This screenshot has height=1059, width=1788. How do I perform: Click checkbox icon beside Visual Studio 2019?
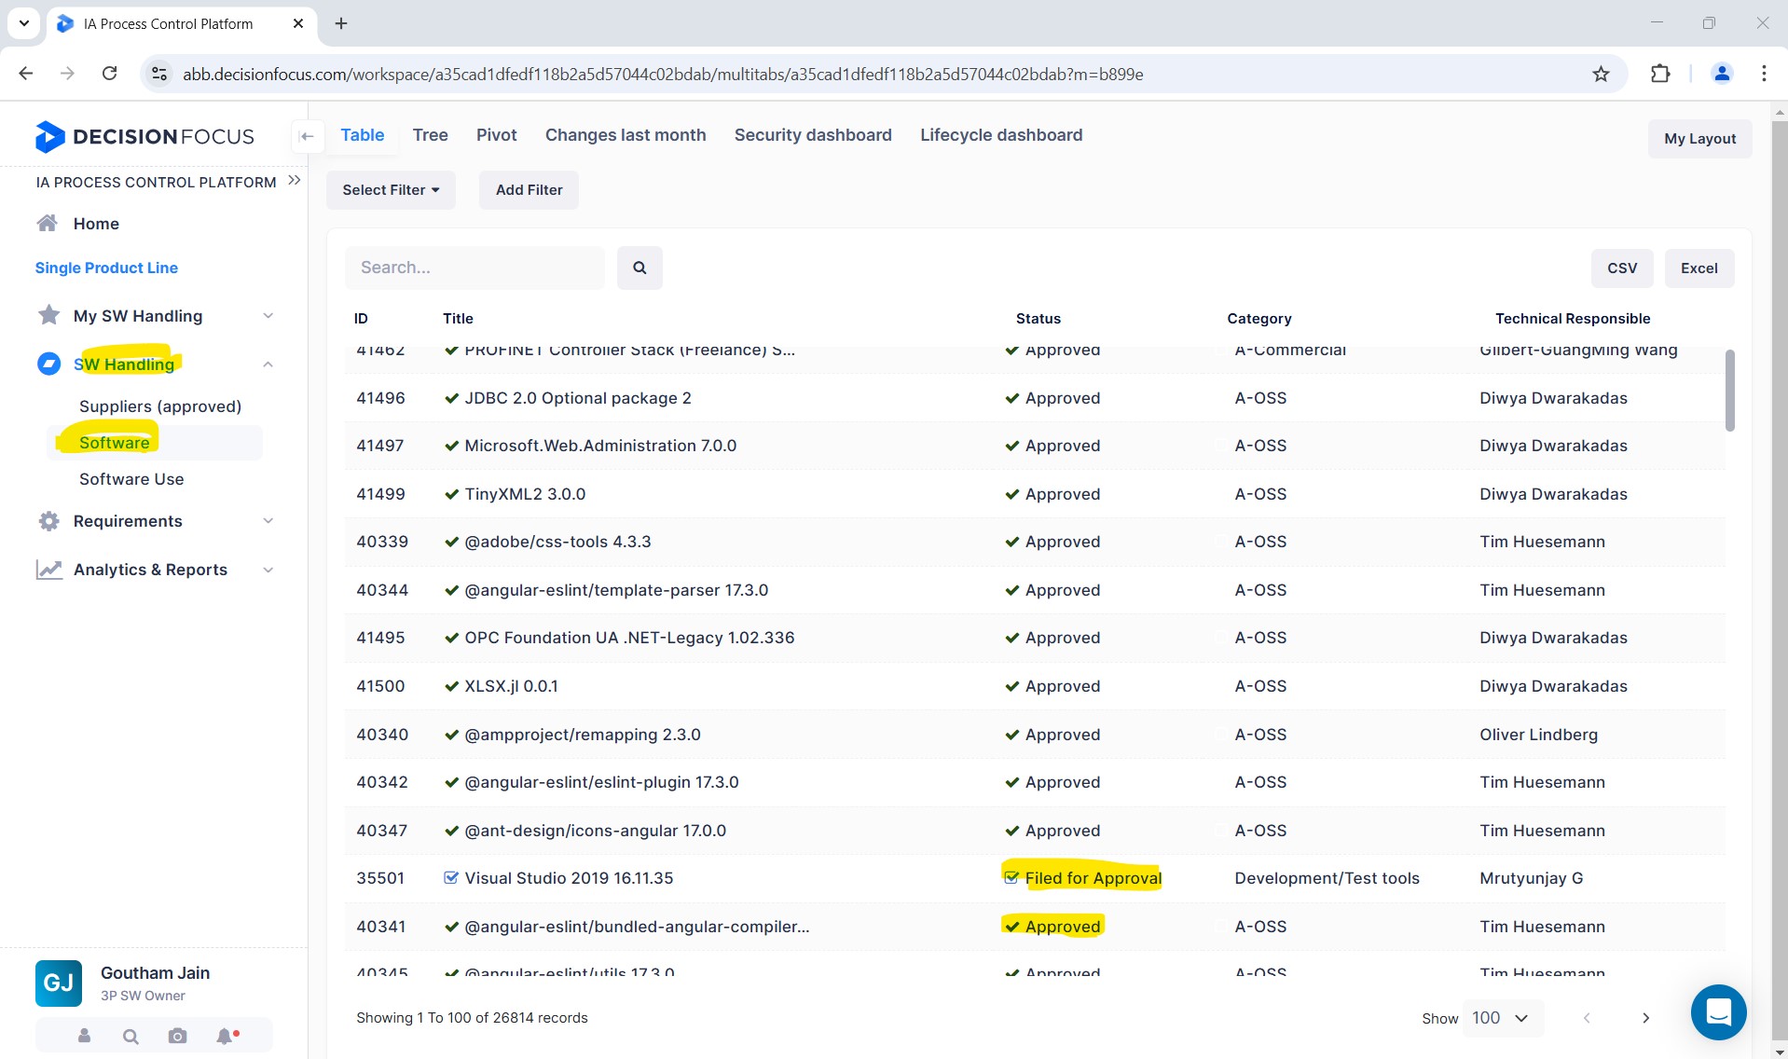451,877
